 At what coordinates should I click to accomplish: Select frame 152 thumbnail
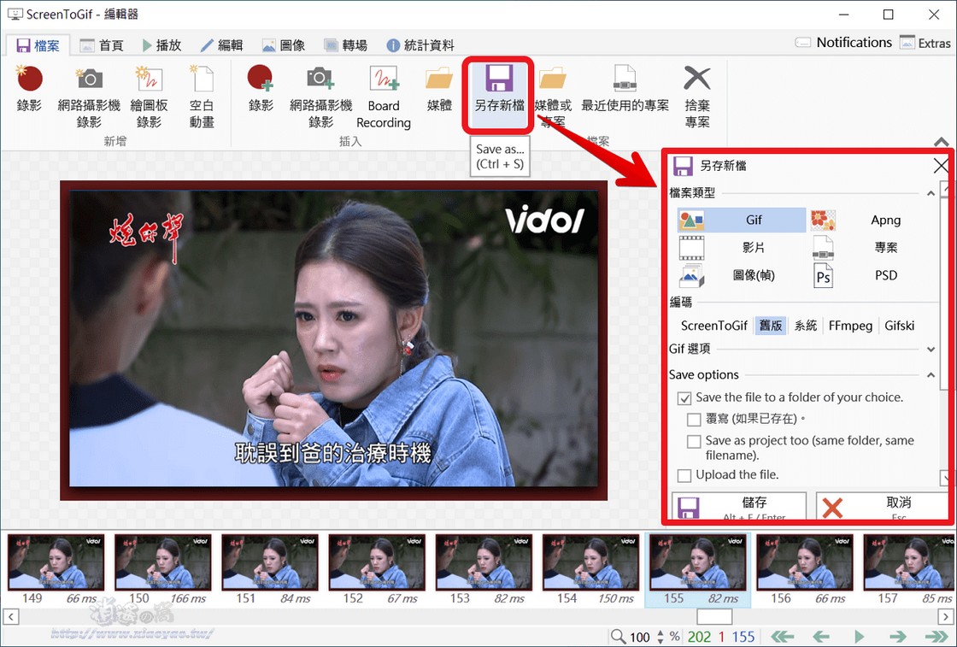click(x=377, y=569)
